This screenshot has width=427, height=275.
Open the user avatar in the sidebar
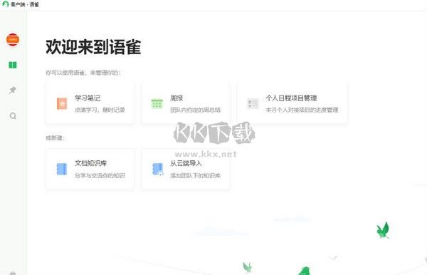[13, 39]
